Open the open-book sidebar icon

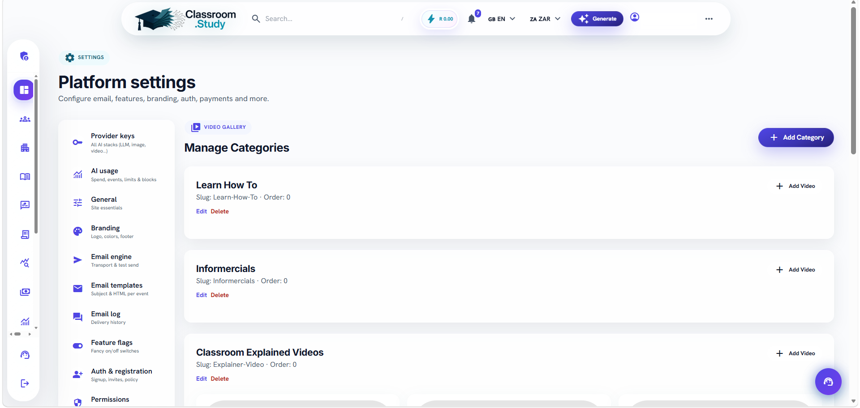(25, 176)
